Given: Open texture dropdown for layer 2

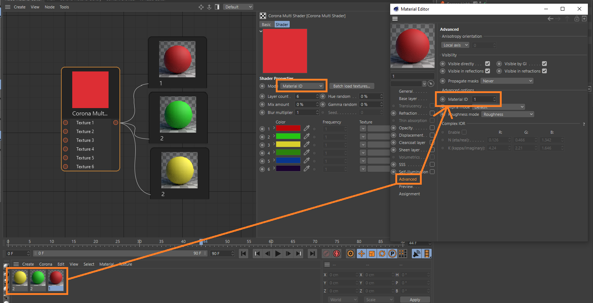Looking at the screenshot, I should coord(363,137).
